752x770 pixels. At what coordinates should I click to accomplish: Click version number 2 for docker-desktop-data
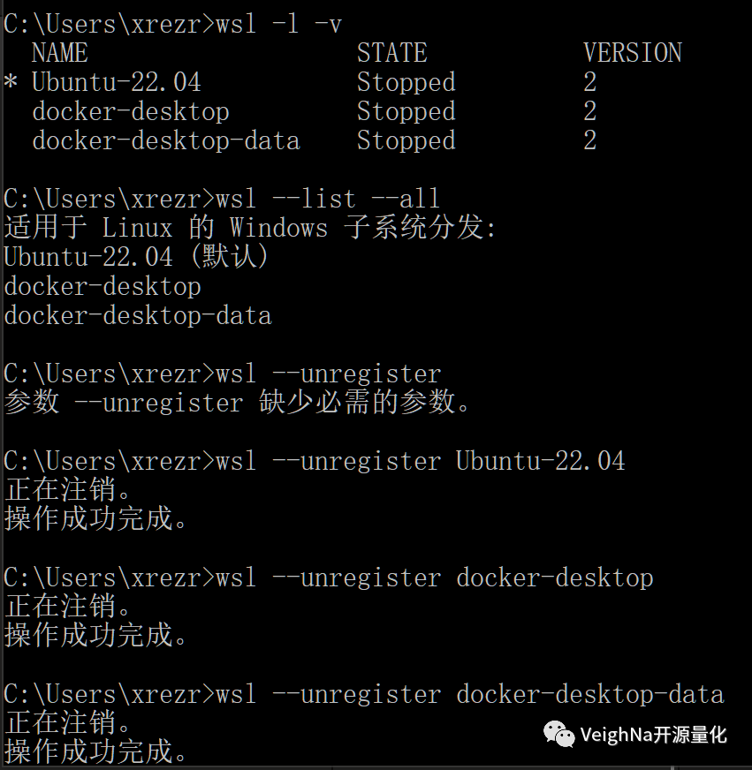coord(590,140)
